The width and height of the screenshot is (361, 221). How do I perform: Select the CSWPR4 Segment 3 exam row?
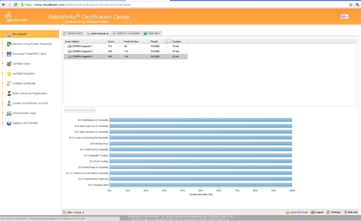[x=126, y=57]
